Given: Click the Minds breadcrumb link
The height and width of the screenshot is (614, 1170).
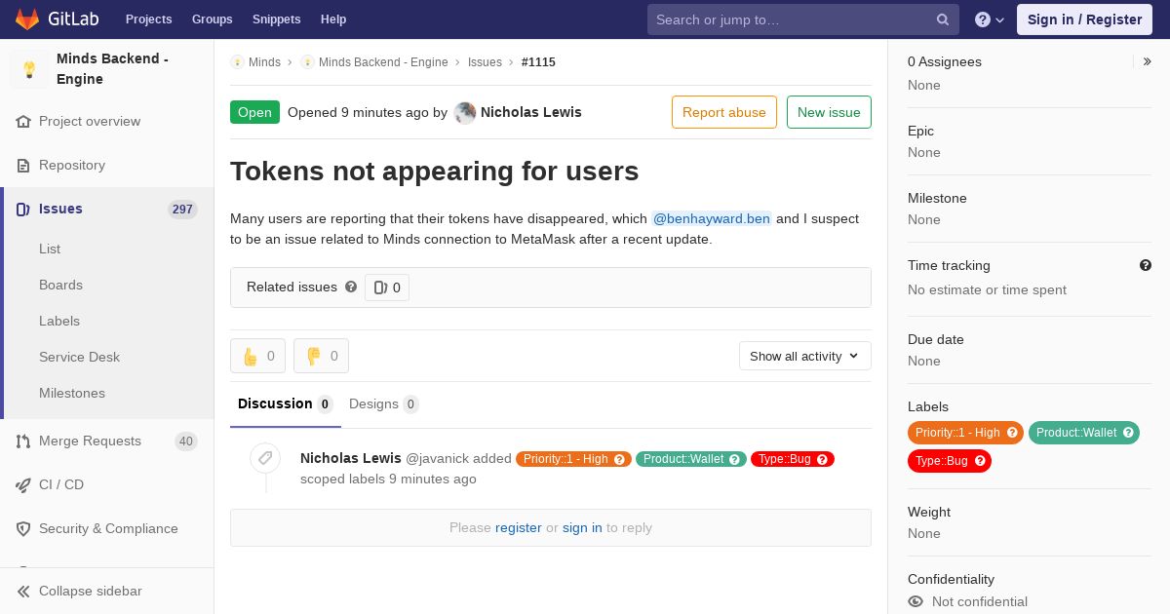Looking at the screenshot, I should point(264,62).
